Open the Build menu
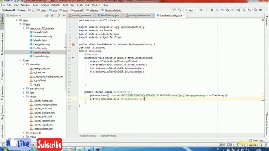Image resolution: width=269 pixels, height=151 pixels. [x=65, y=5]
